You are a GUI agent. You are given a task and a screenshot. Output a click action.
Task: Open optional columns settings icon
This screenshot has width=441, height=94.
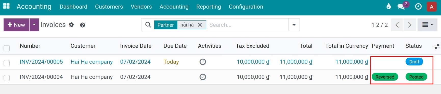click(437, 46)
